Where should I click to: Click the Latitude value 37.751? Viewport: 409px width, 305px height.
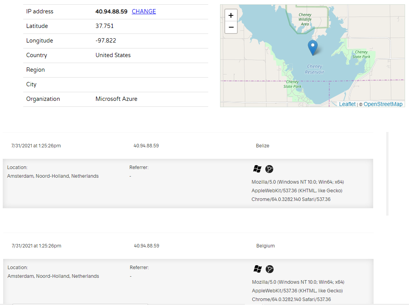pos(105,26)
